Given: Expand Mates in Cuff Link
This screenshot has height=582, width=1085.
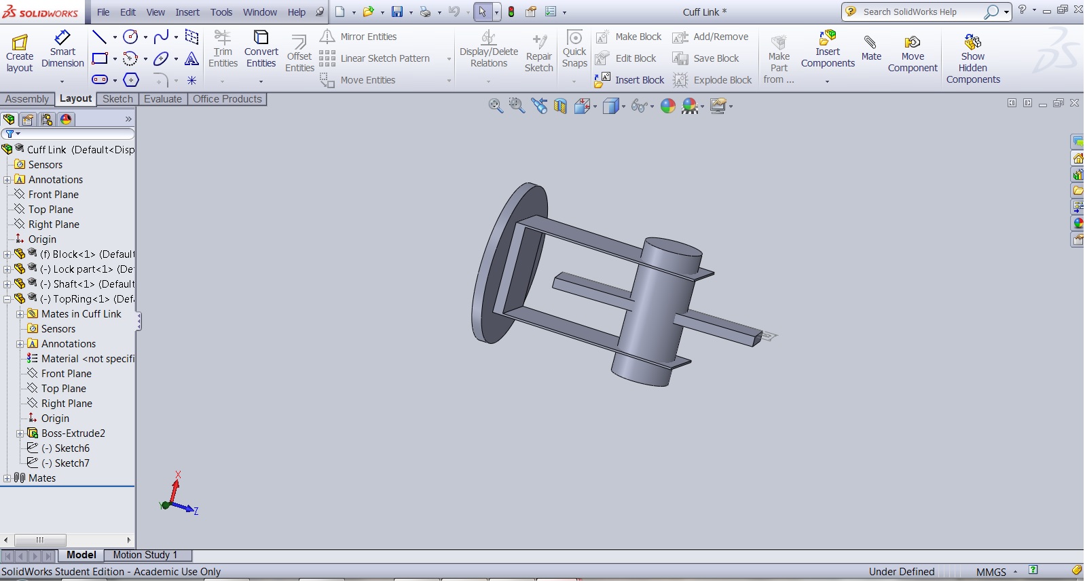Looking at the screenshot, I should pos(20,314).
